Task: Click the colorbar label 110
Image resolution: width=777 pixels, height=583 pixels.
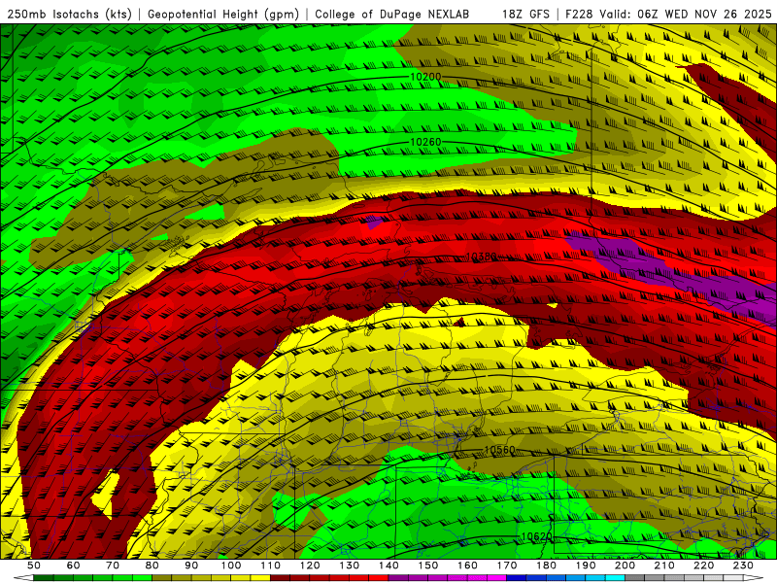Action: 270,566
